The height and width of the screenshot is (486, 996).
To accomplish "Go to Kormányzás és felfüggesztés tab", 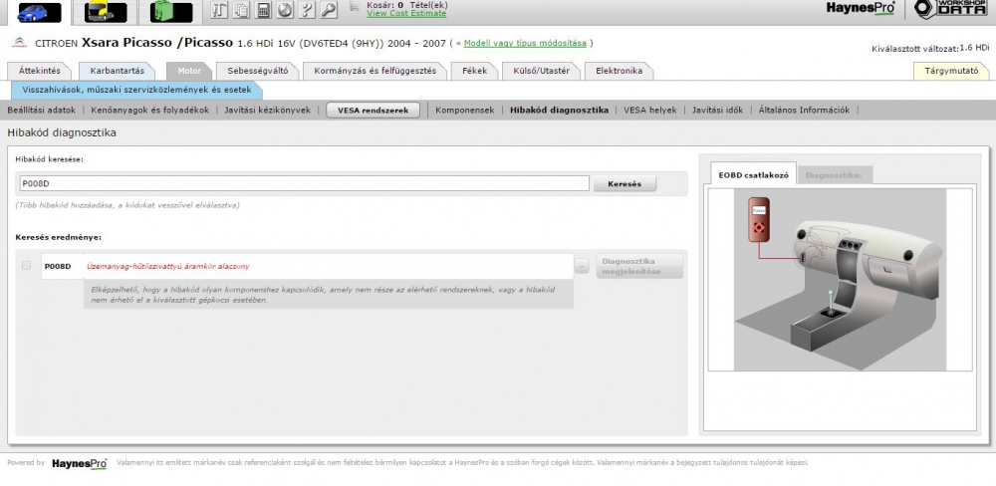I will (374, 71).
